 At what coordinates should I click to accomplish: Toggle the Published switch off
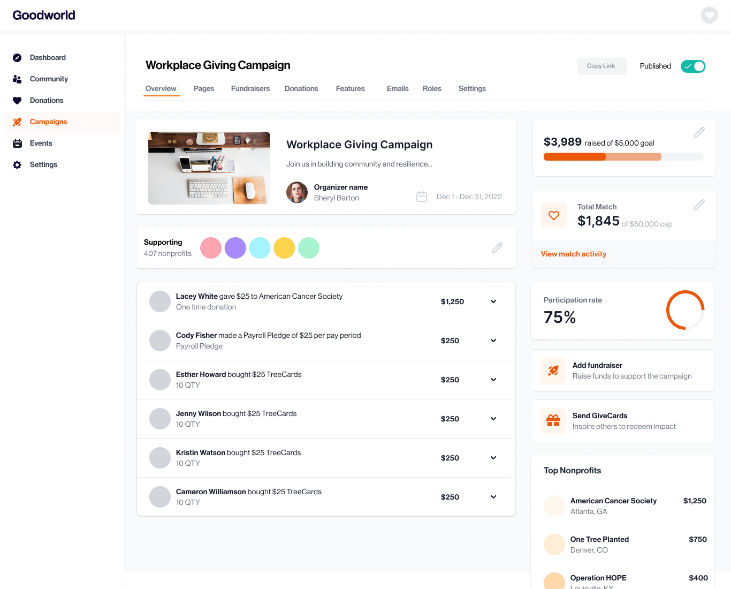(x=693, y=66)
